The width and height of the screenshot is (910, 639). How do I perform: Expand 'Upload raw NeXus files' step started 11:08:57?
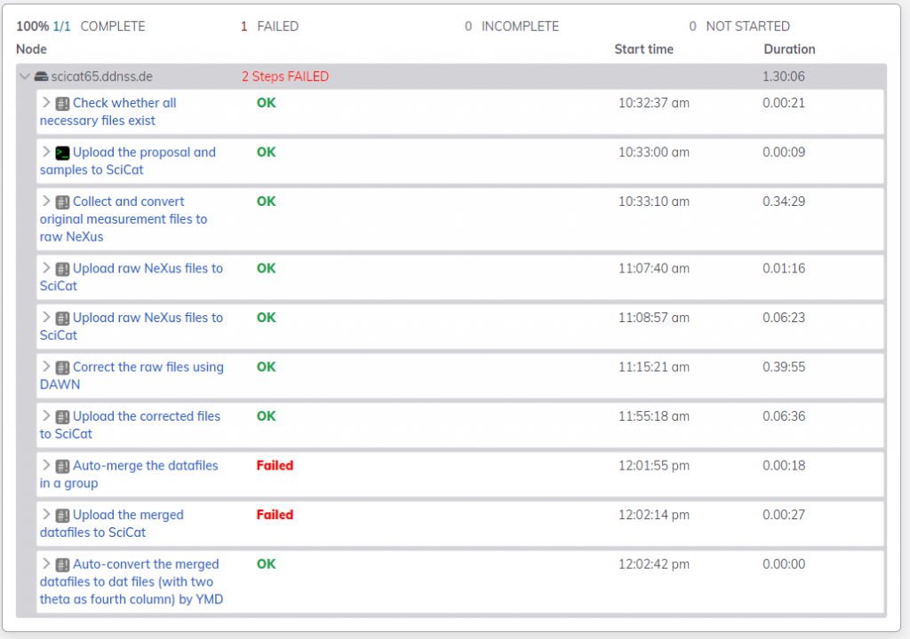pyautogui.click(x=46, y=317)
